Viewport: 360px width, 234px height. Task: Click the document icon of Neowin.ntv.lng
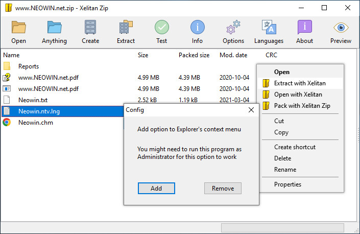(x=7, y=111)
